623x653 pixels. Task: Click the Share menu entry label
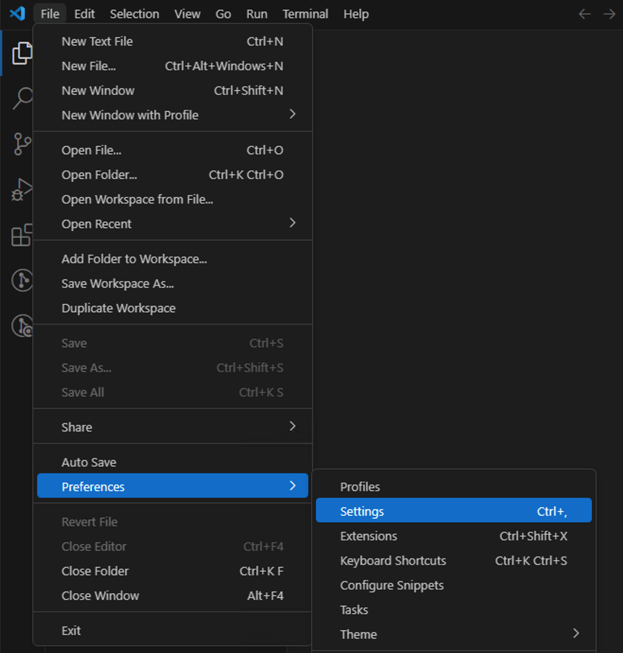click(77, 427)
